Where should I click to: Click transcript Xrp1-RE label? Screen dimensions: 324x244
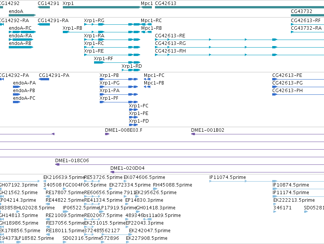click(x=94, y=51)
